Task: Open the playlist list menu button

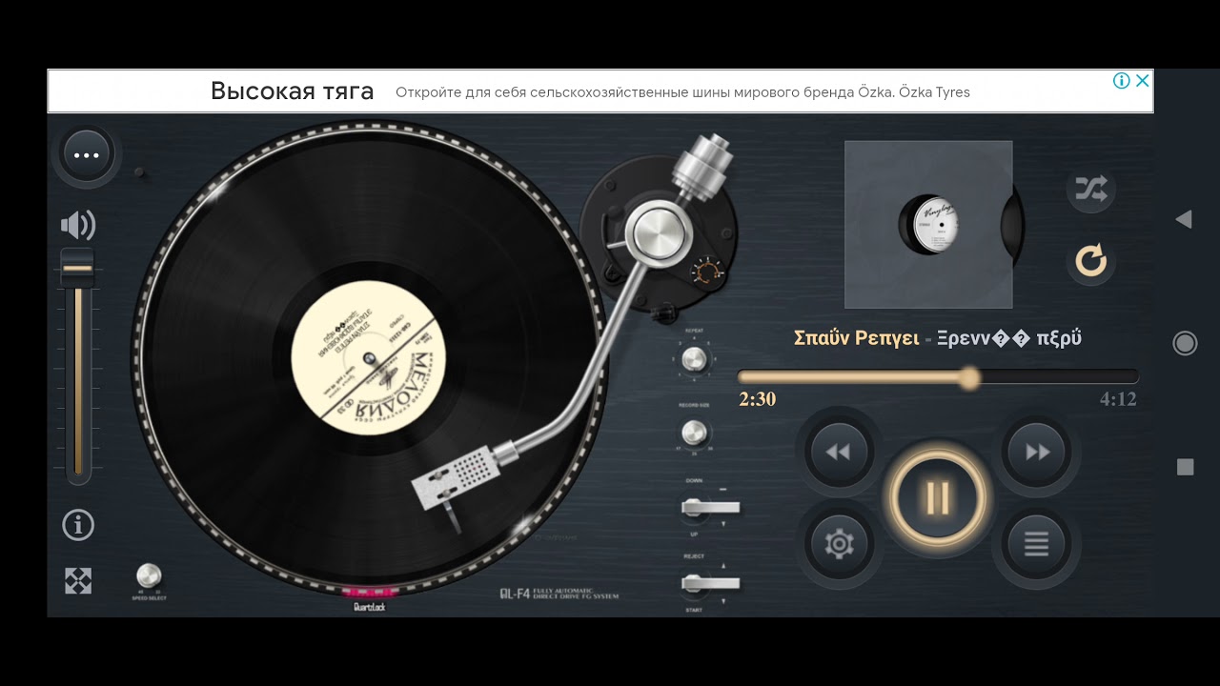Action: pos(1036,544)
